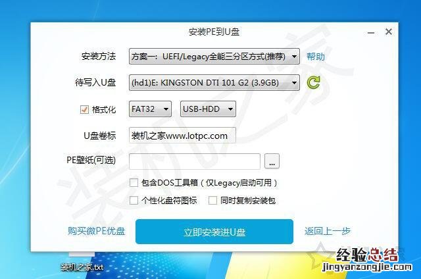The height and width of the screenshot is (279, 421).
Task: Tick the 同时复制安装包 checkbox
Action: tap(212, 200)
